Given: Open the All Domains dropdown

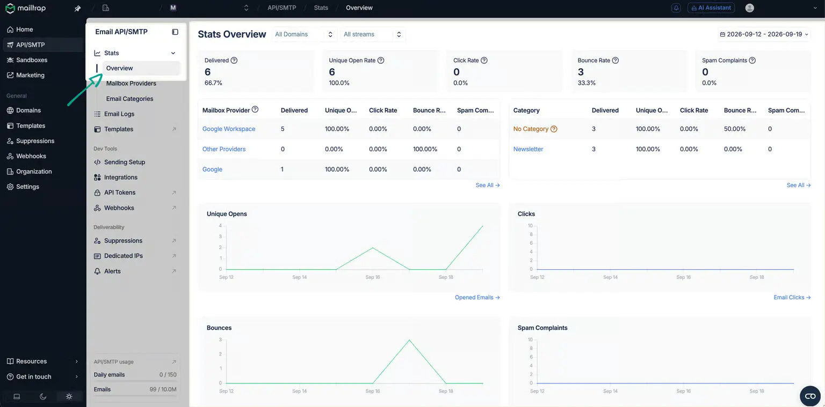Looking at the screenshot, I should tap(304, 34).
